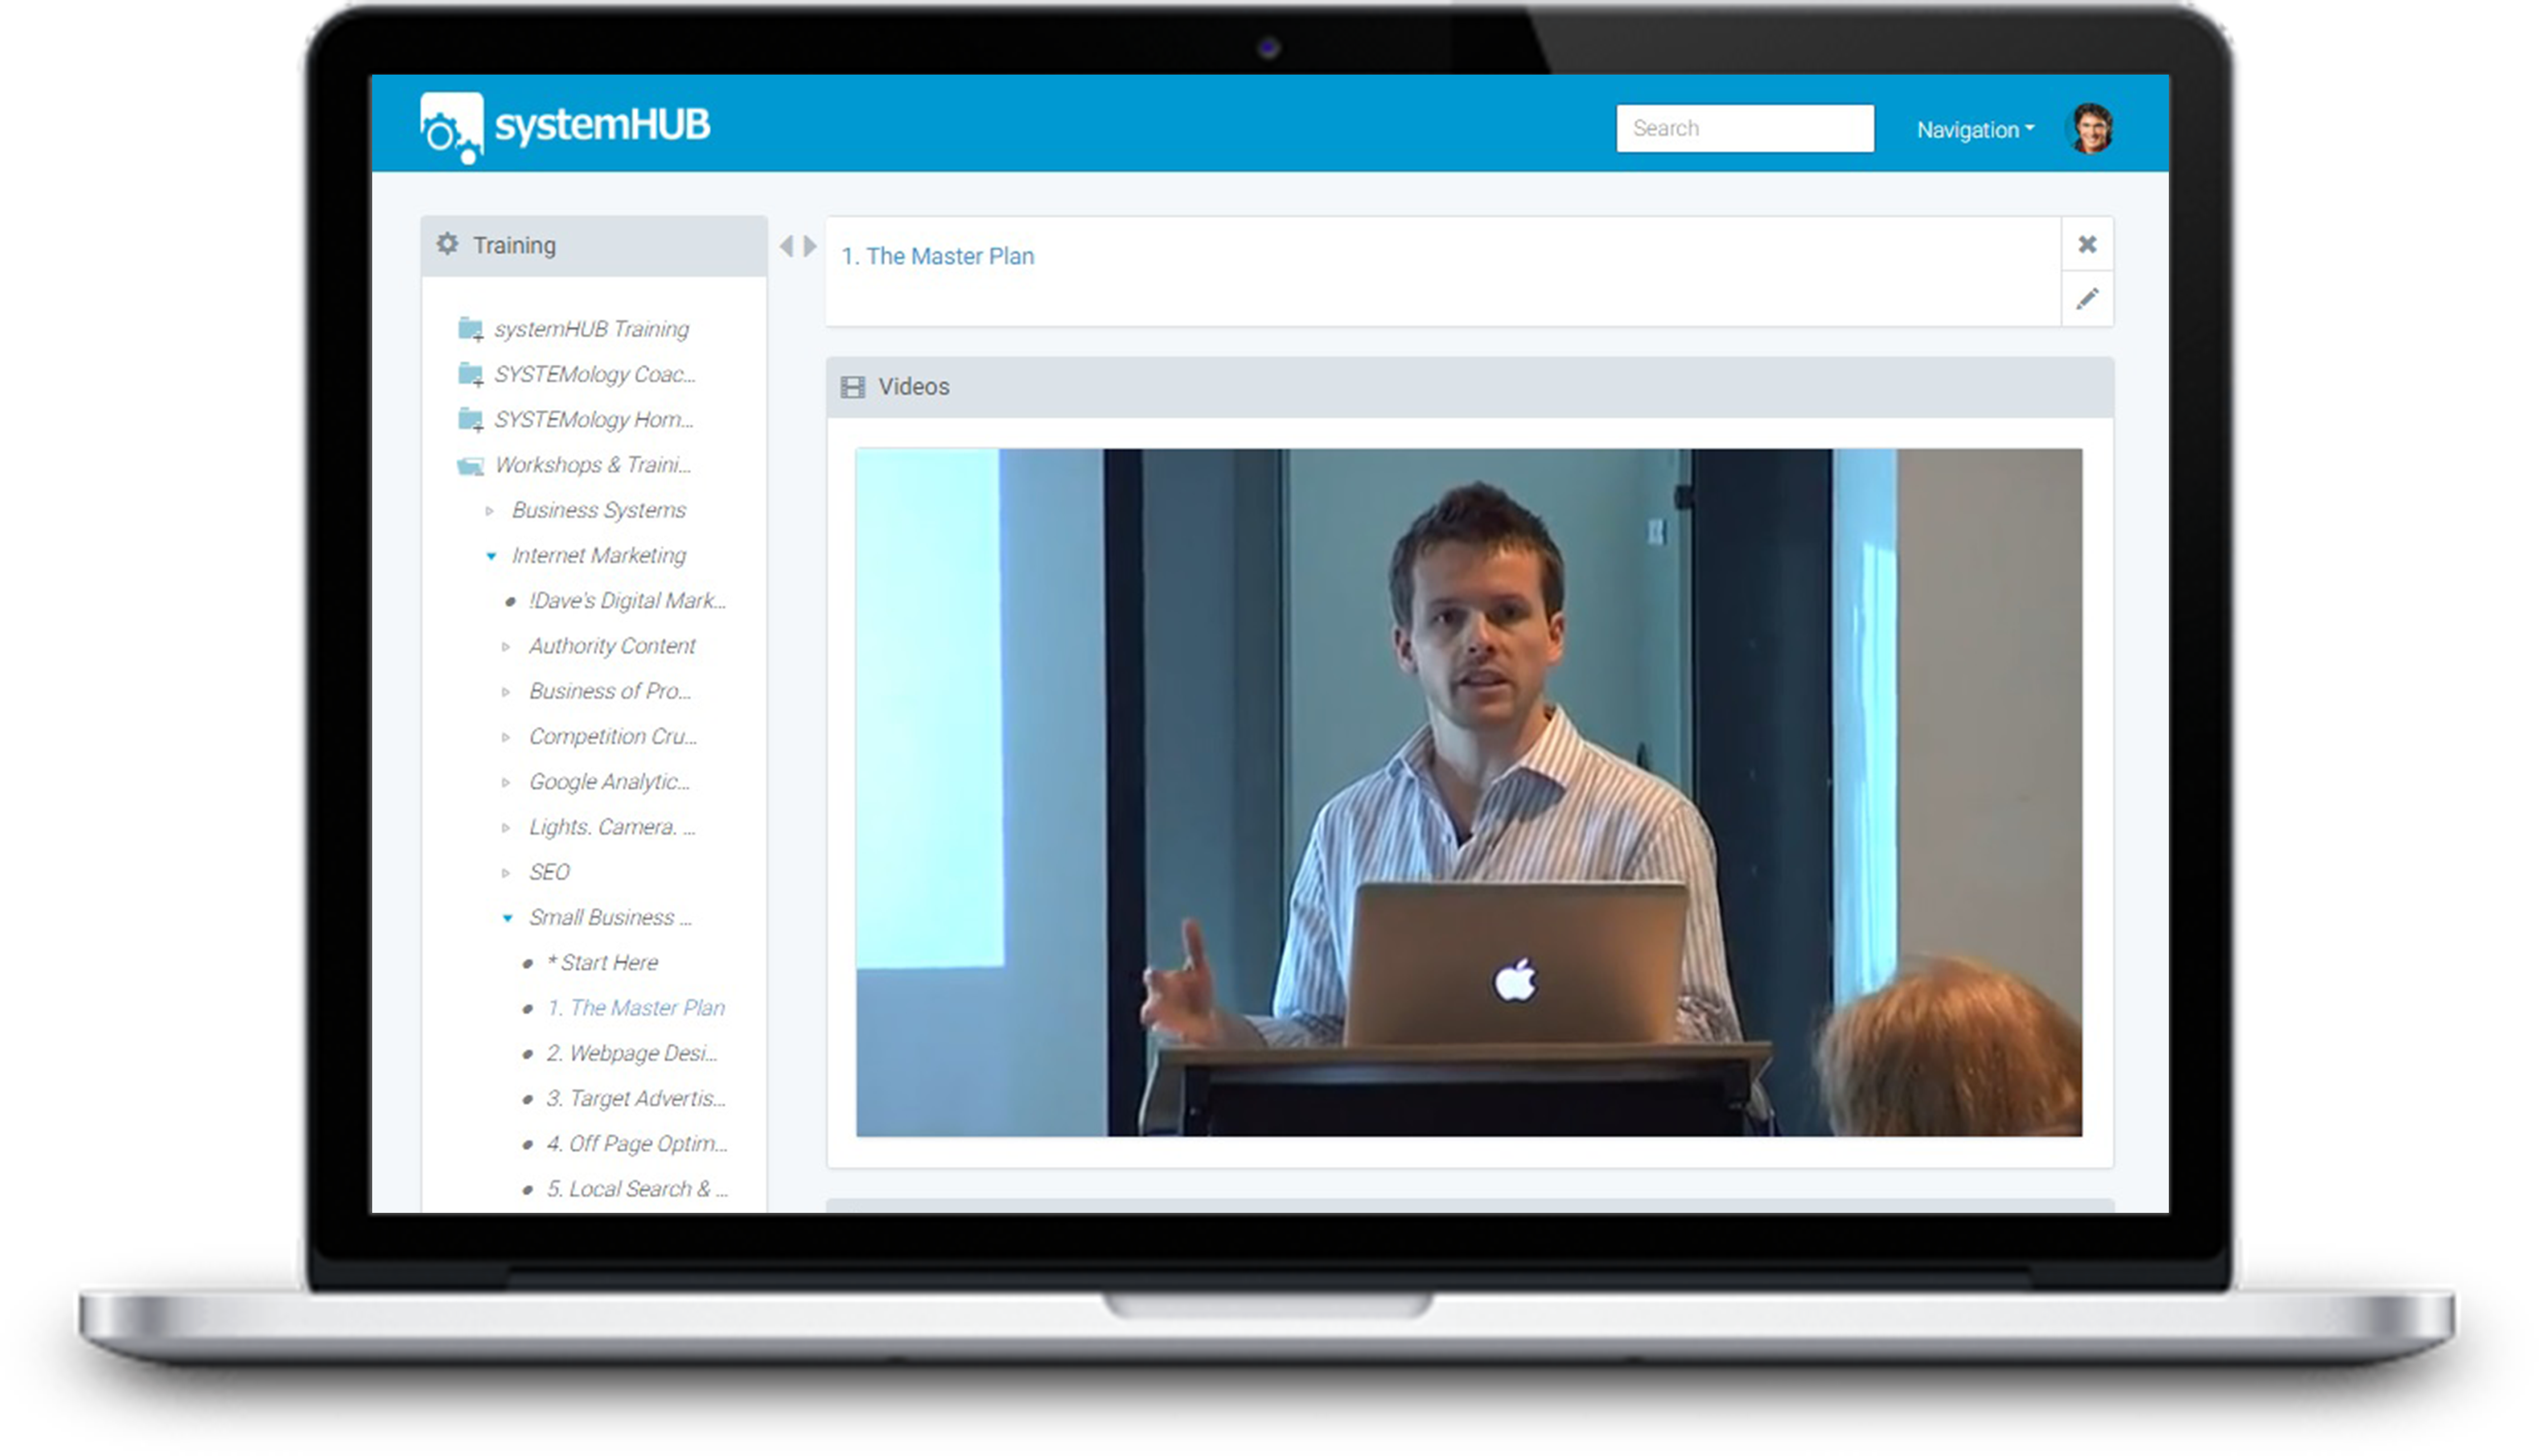This screenshot has height=1456, width=2539.
Task: Open the systemHUB Training folder icon
Action: [469, 328]
